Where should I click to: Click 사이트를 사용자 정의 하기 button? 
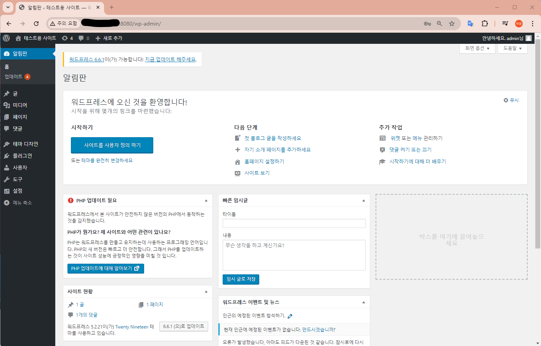click(112, 145)
